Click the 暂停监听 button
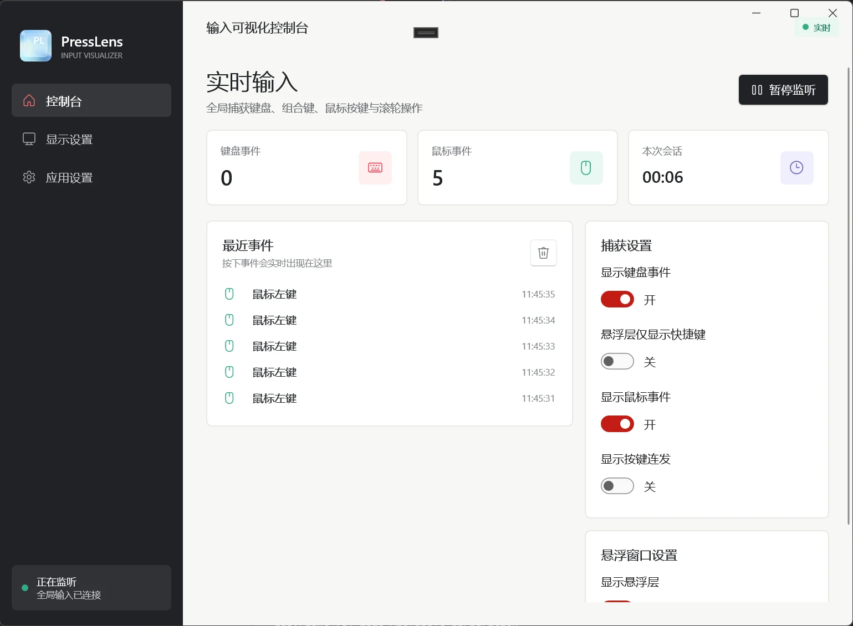Screen dimensions: 853x626 point(783,90)
